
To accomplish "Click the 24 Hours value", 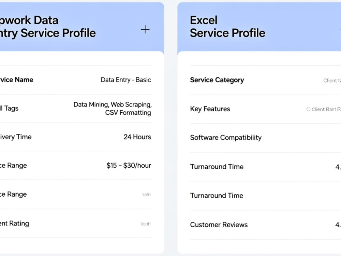I will point(137,137).
